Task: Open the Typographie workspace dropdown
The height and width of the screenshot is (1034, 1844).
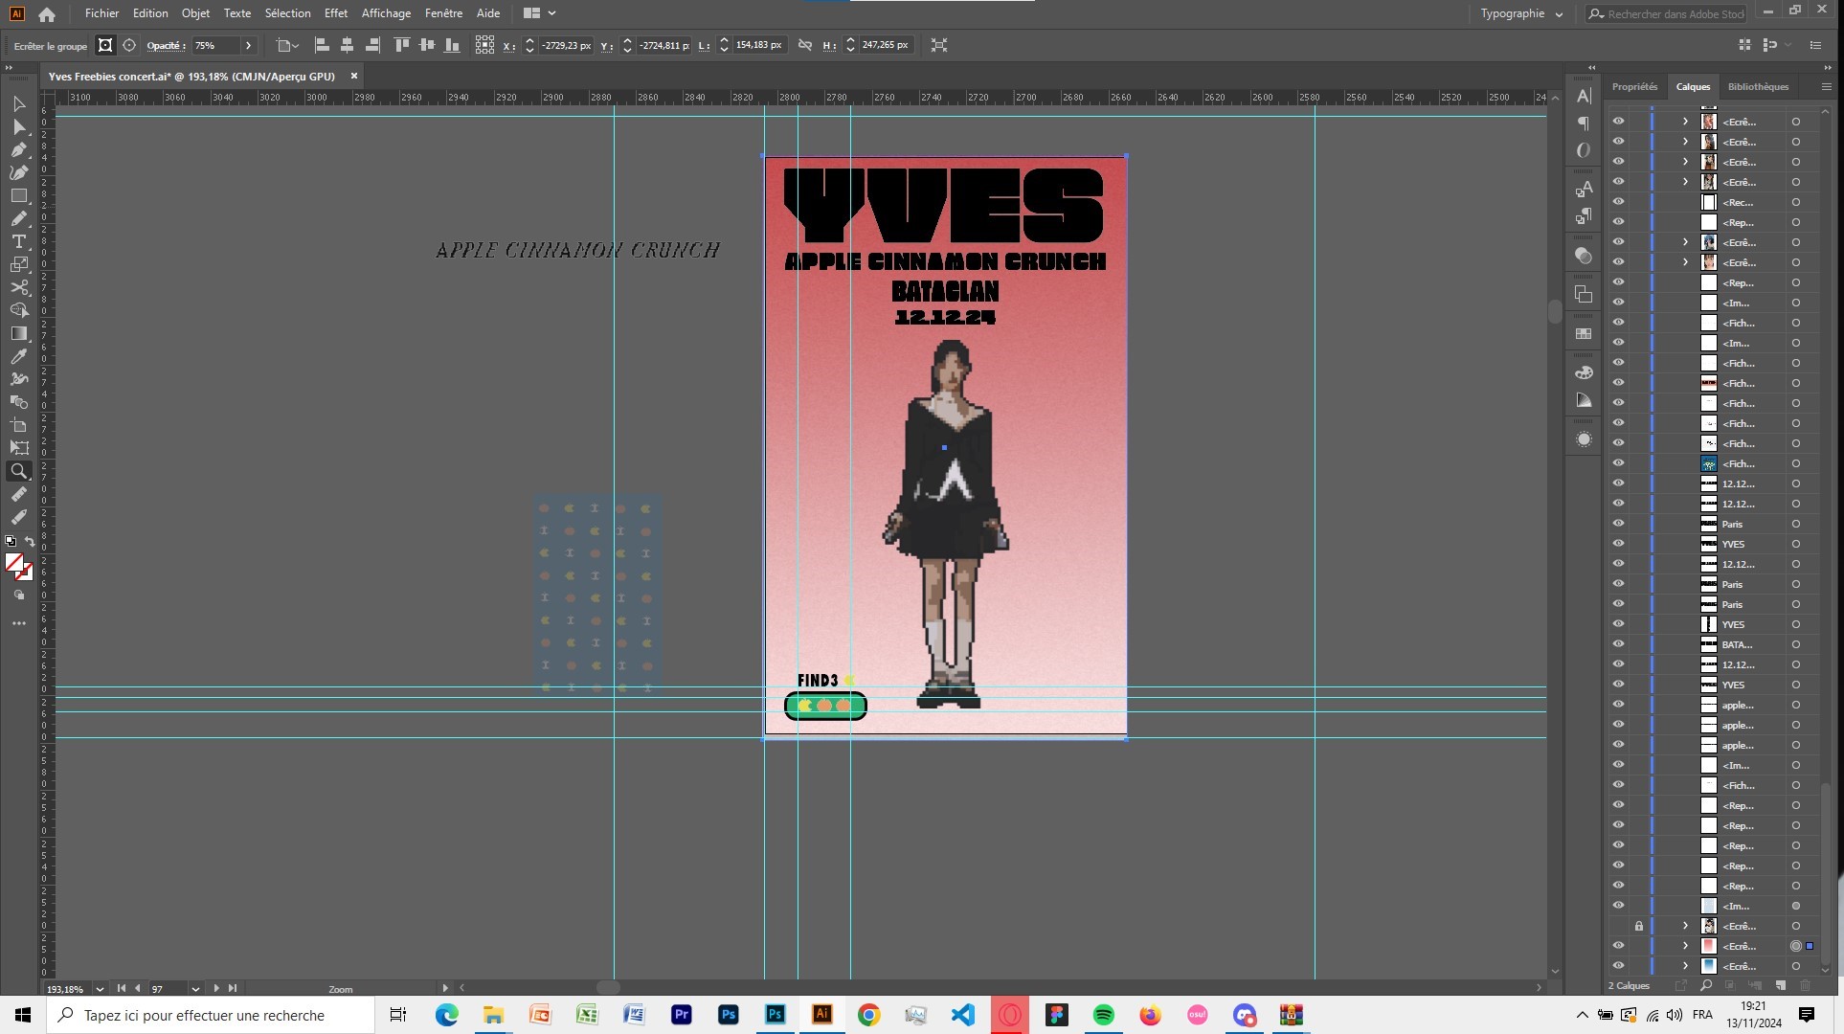Action: tap(1520, 13)
